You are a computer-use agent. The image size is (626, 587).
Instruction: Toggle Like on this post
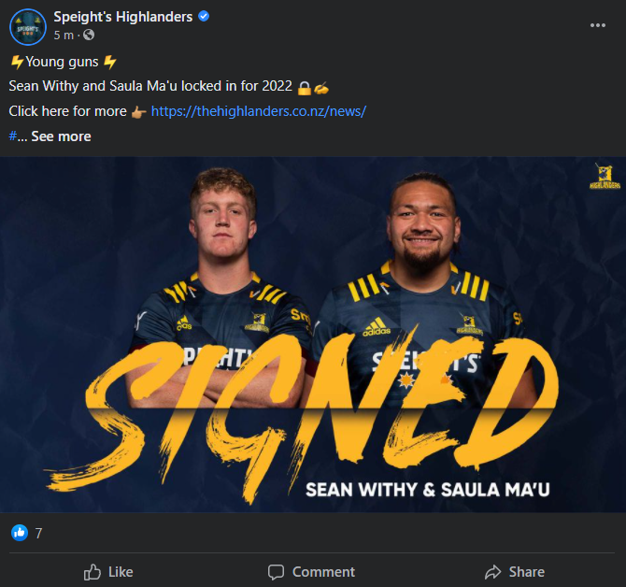click(108, 572)
